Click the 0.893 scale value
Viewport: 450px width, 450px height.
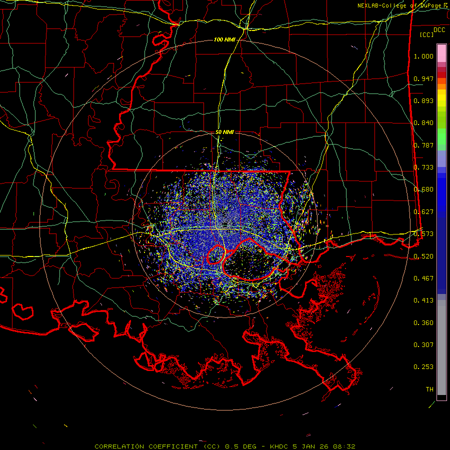tap(423, 100)
